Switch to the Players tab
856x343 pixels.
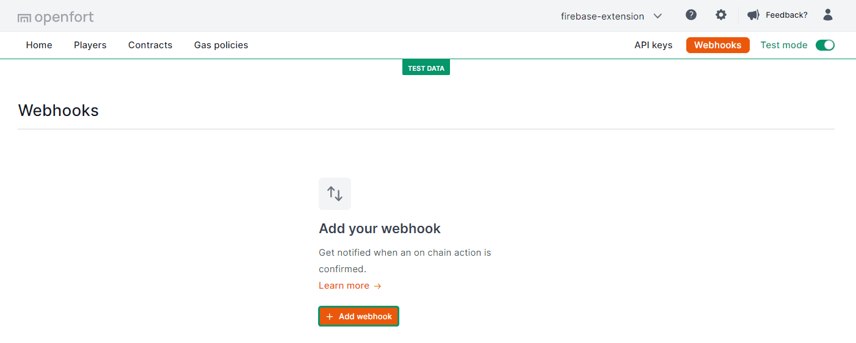point(90,45)
